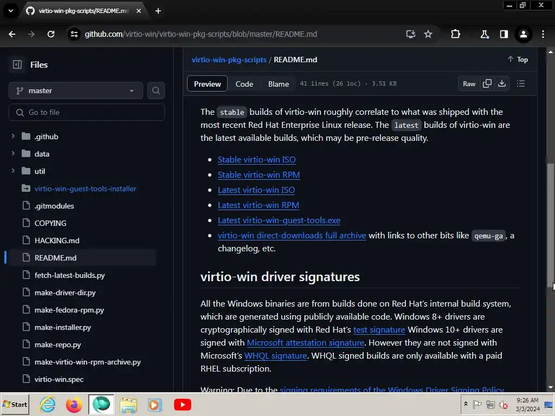
Task: Open the Raw file view
Action: pyautogui.click(x=469, y=84)
